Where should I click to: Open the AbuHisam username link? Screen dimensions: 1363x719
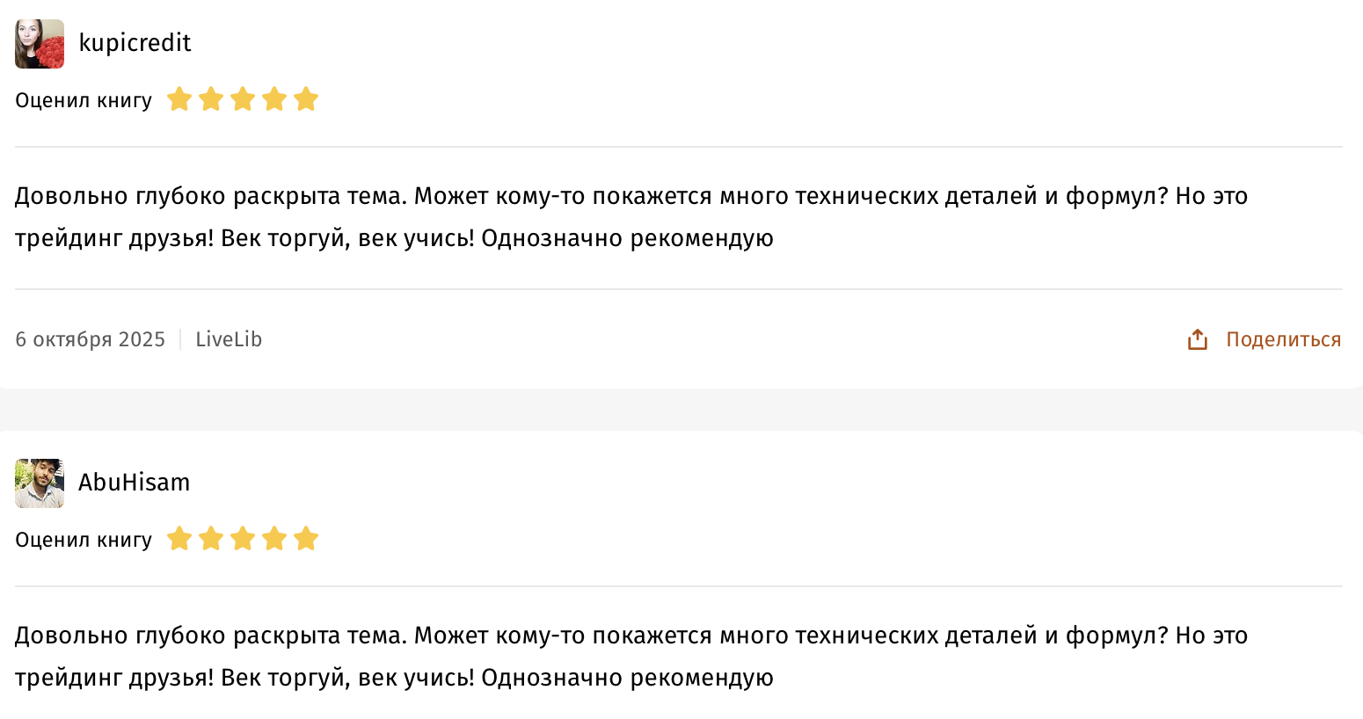tap(135, 483)
